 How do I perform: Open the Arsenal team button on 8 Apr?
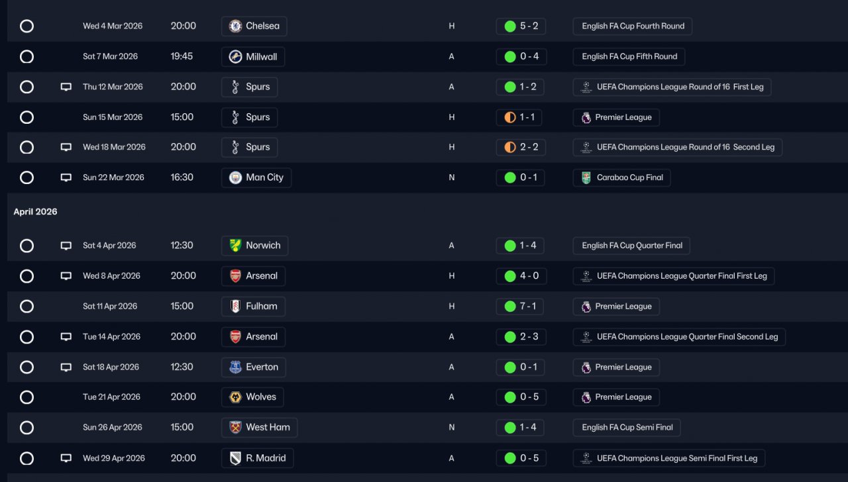253,276
